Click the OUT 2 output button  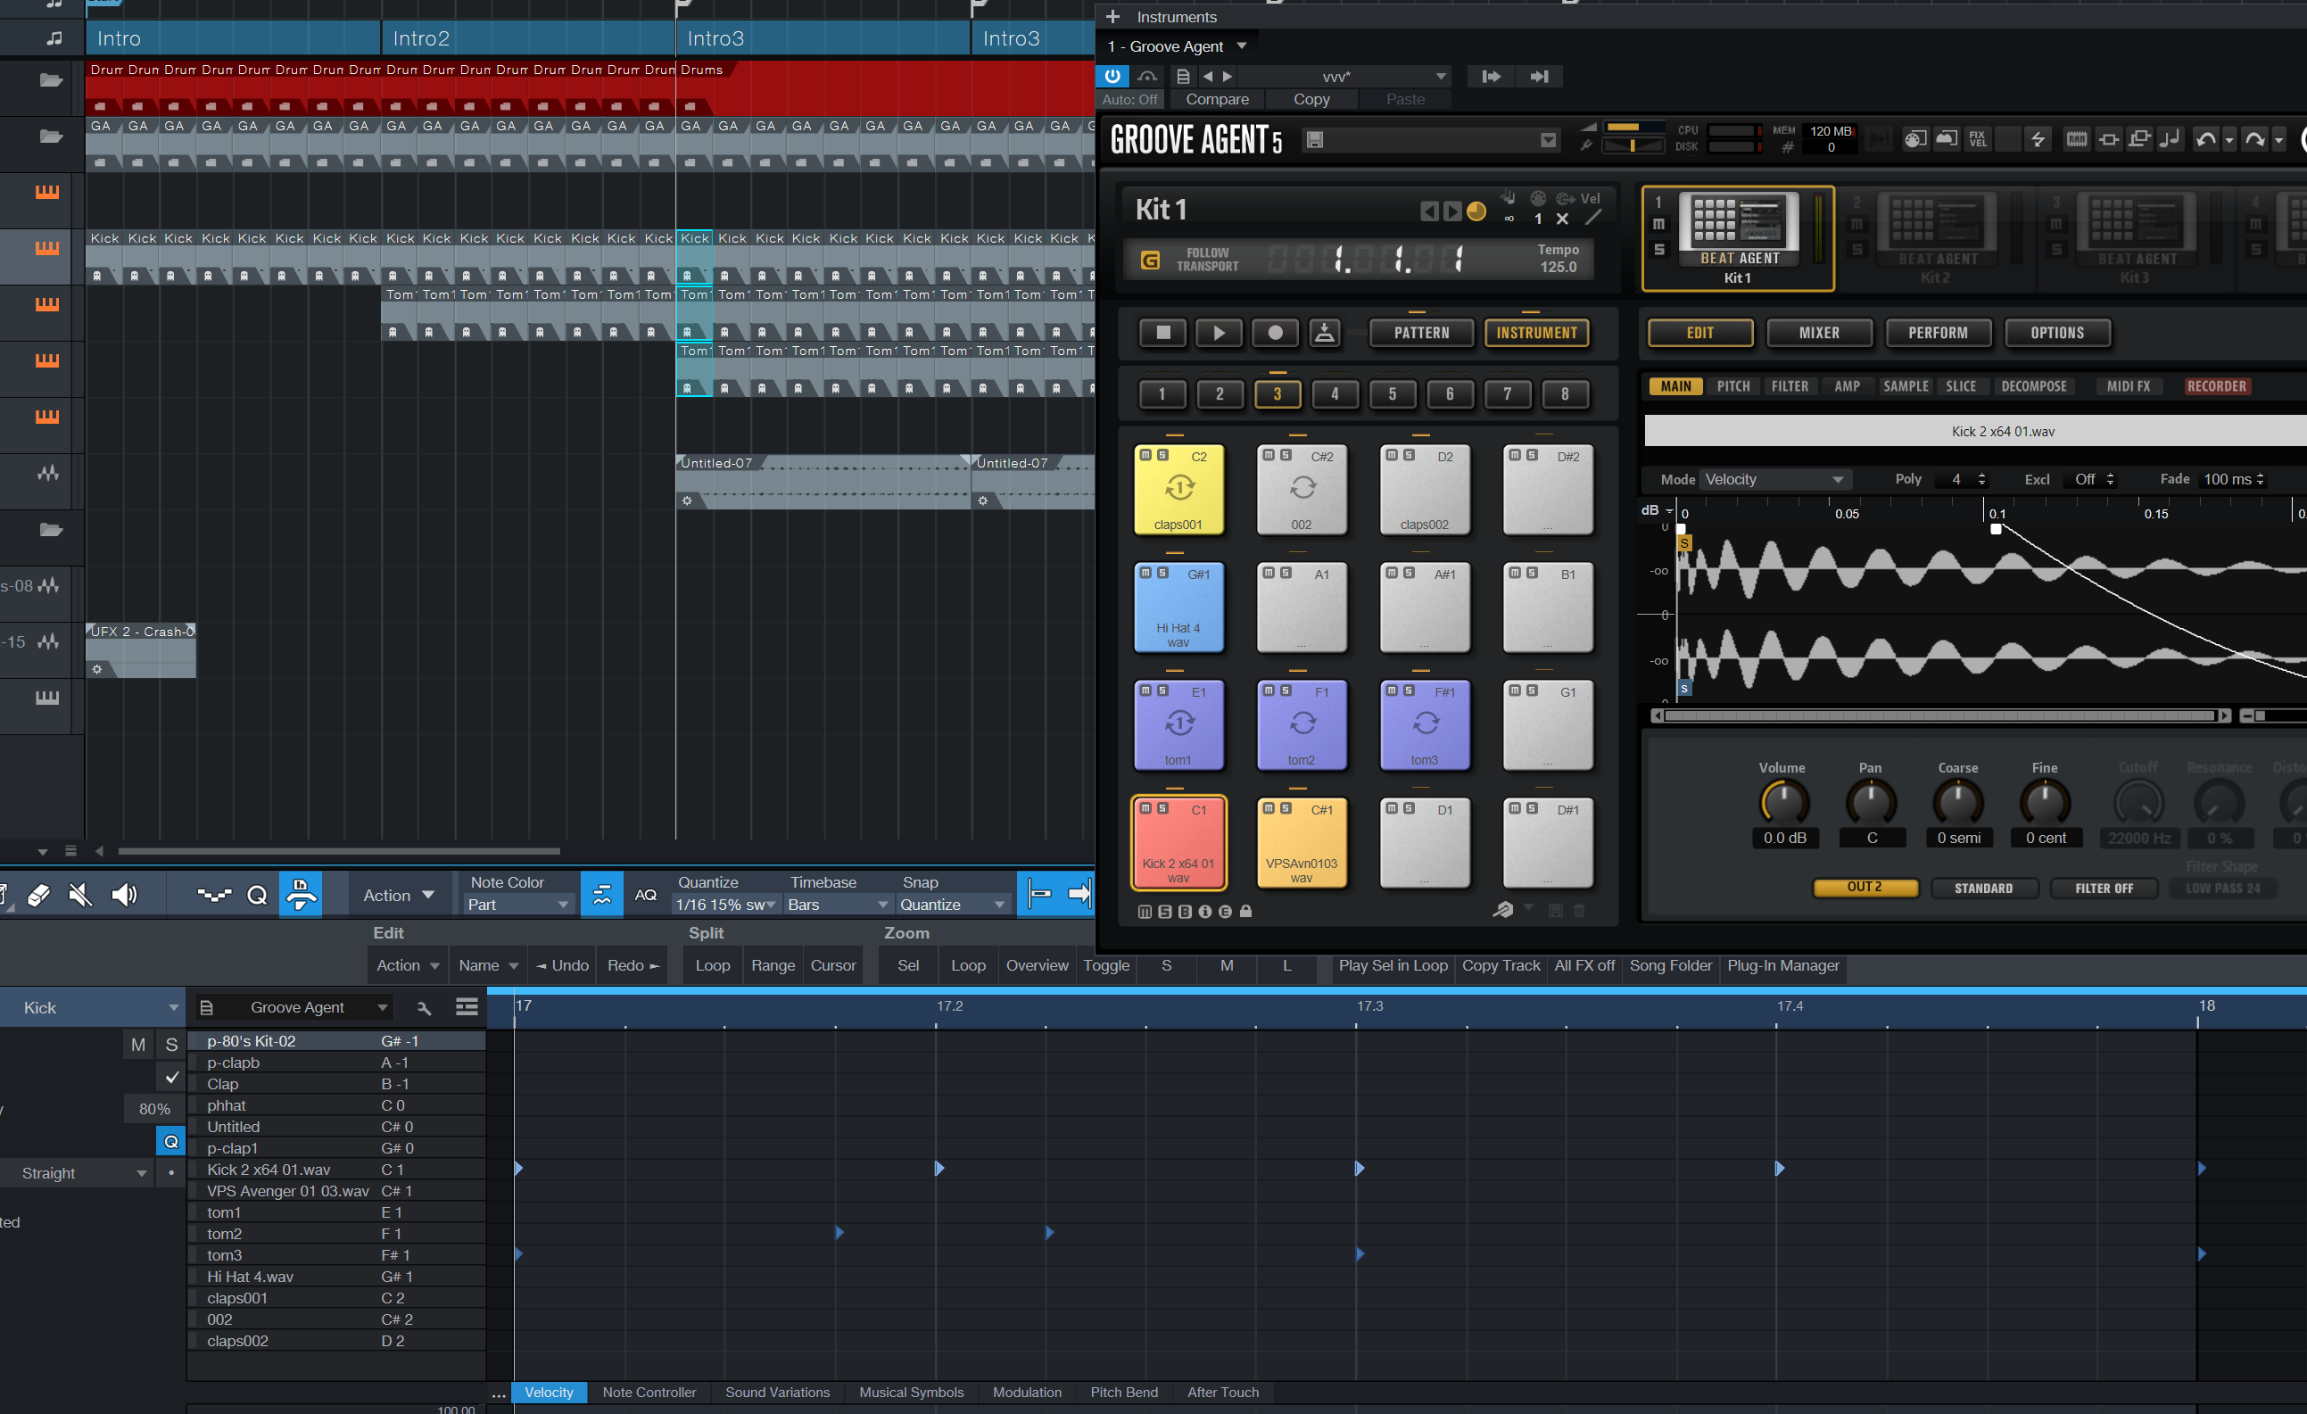(1865, 888)
